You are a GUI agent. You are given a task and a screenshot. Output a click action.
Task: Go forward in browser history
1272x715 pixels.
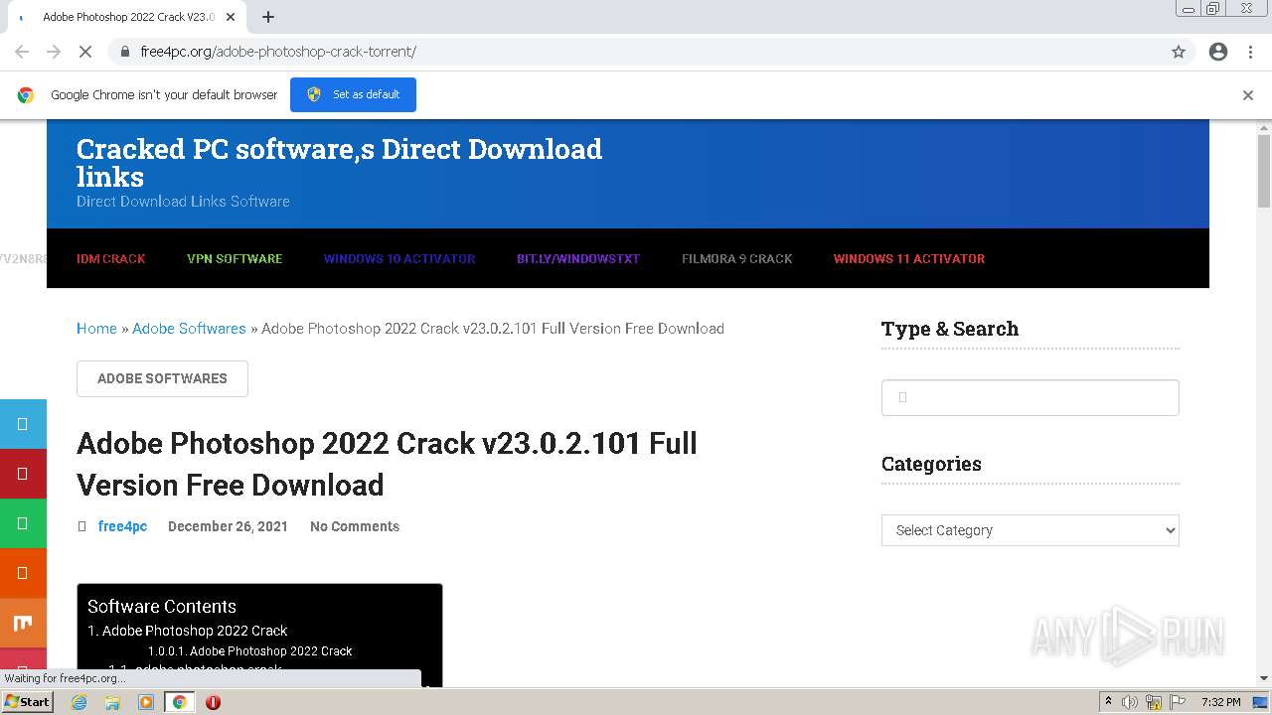54,52
